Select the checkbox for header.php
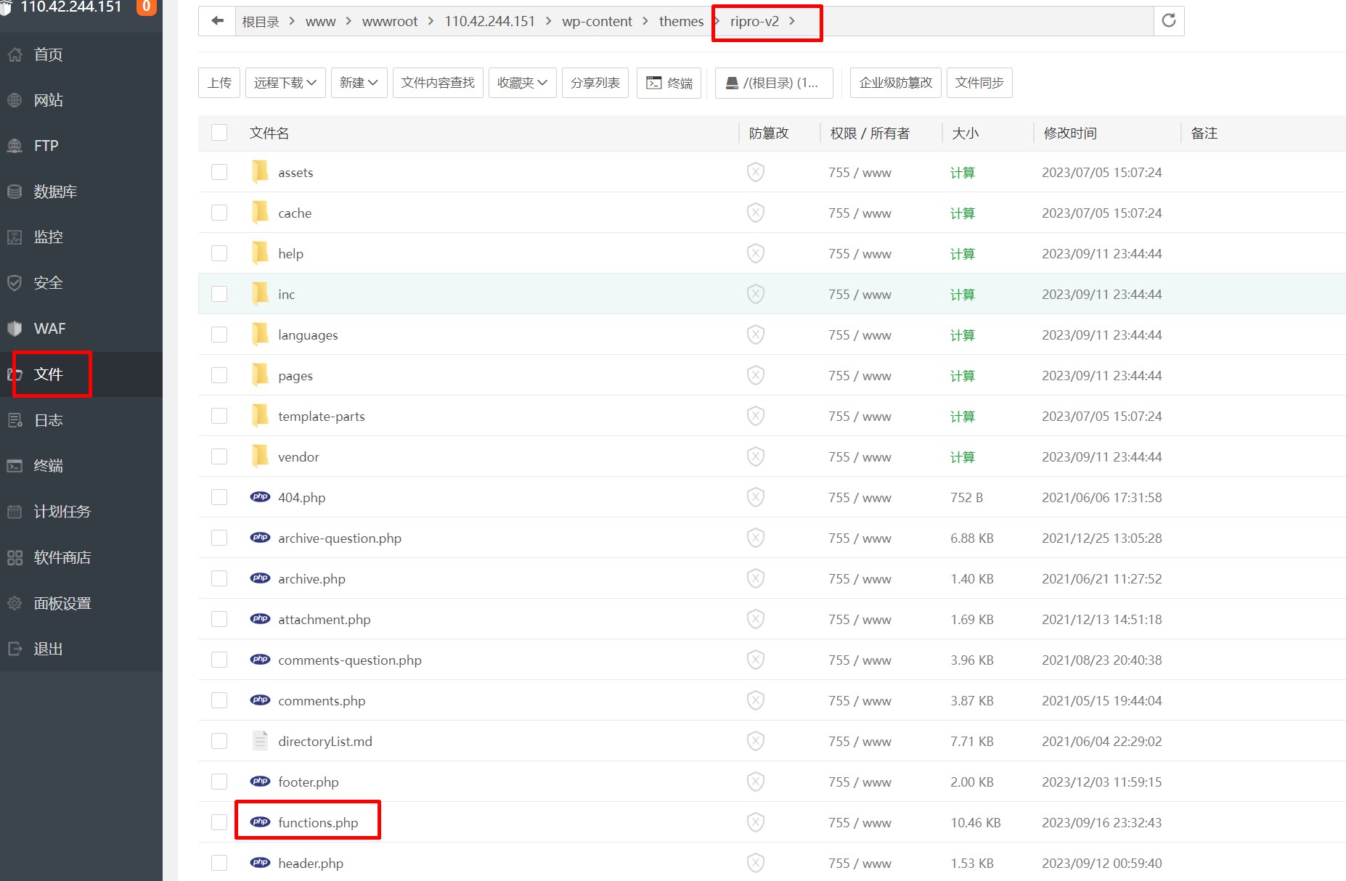 coord(219,863)
